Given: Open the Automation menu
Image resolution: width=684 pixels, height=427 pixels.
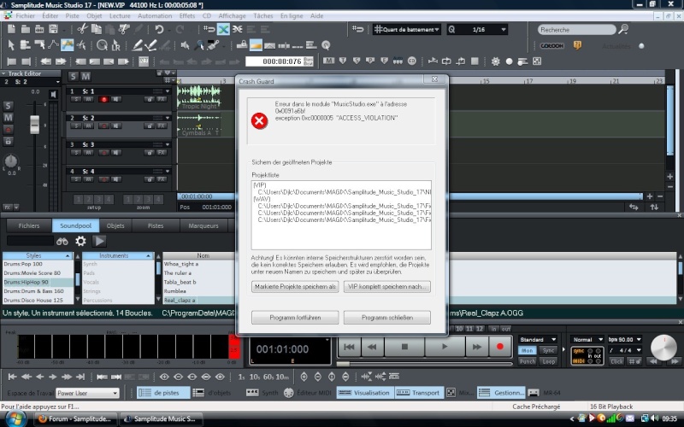Looking at the screenshot, I should pos(155,15).
